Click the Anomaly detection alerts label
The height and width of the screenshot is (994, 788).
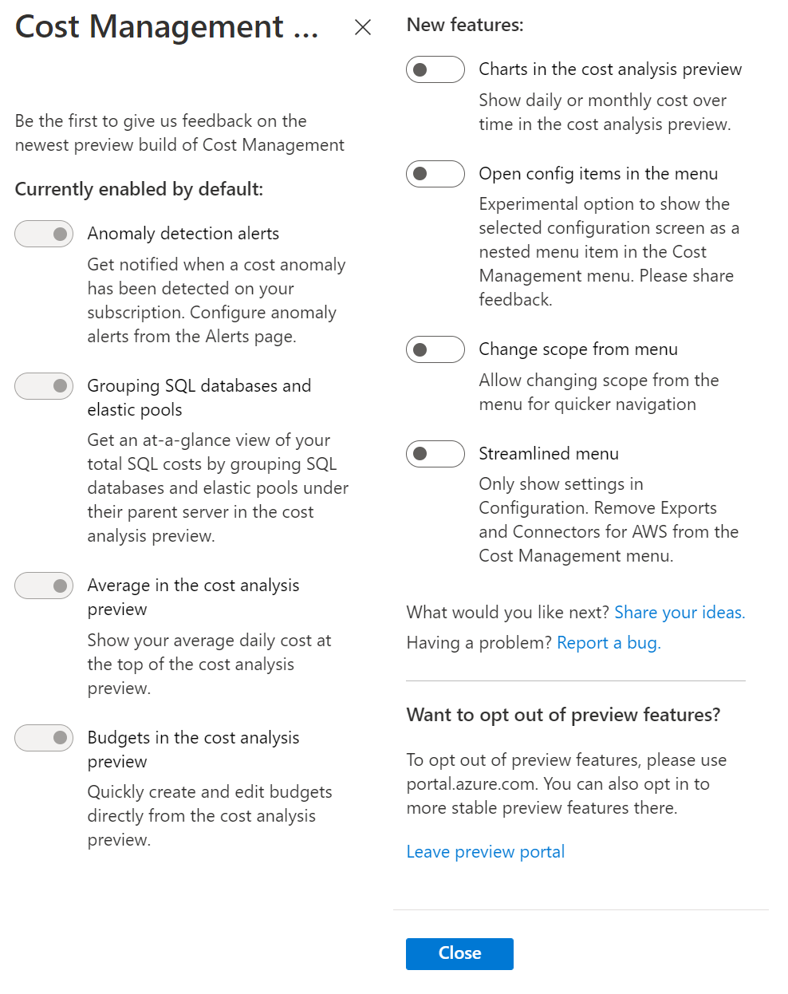(x=183, y=234)
